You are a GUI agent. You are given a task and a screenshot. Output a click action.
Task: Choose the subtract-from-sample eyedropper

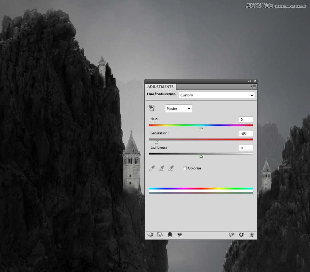click(171, 168)
